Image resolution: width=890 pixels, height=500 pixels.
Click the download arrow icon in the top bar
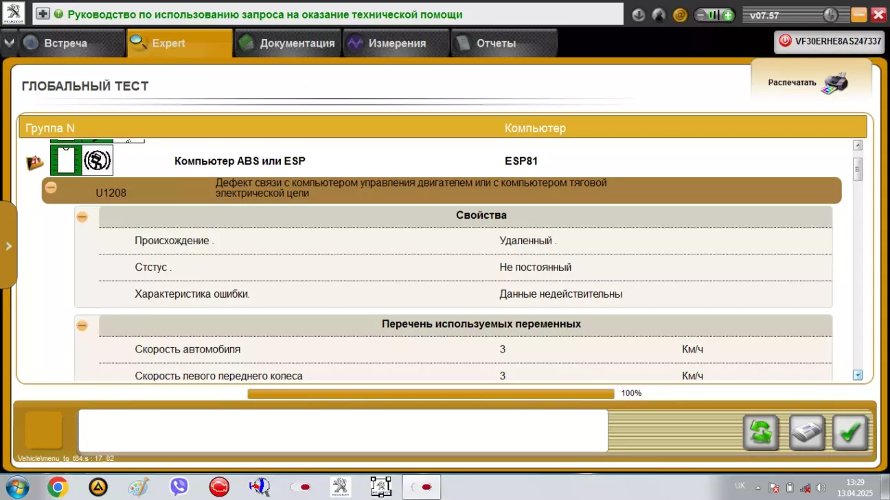point(639,14)
